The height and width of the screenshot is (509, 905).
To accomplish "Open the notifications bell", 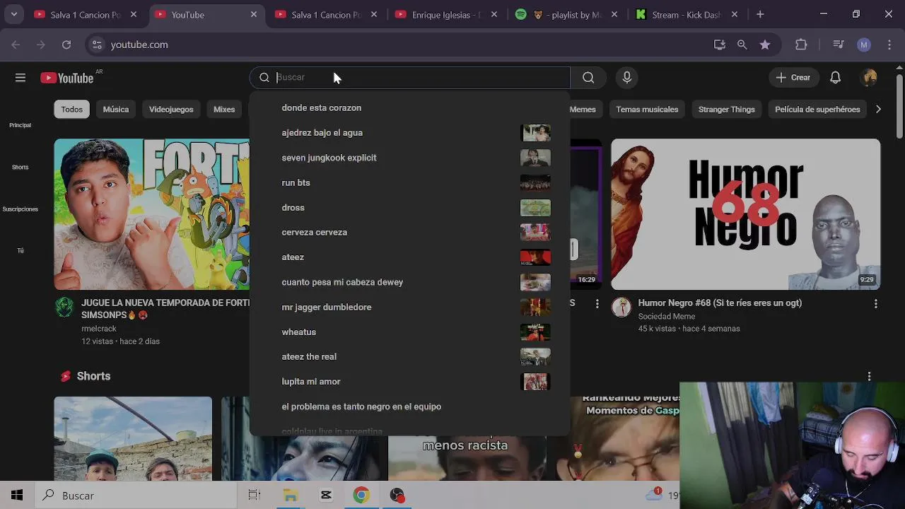I will (835, 78).
